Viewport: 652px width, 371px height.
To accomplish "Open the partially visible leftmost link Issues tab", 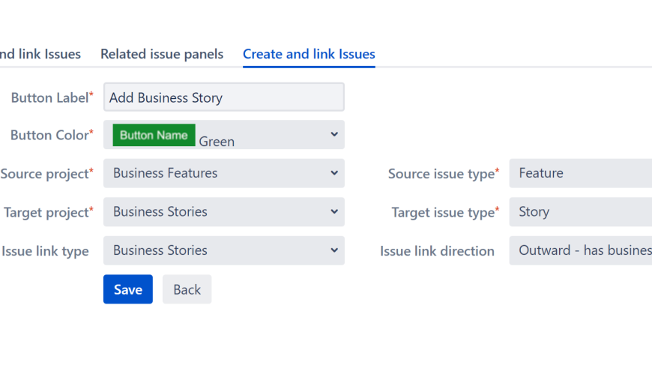I will (40, 54).
